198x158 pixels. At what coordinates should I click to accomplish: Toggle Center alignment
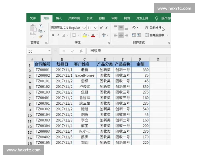tap(121, 35)
